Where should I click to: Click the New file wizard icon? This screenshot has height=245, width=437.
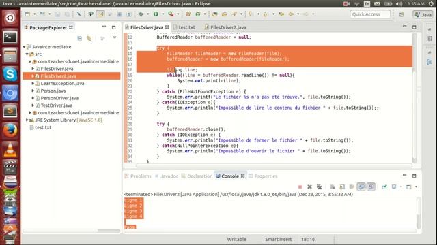coord(27,14)
